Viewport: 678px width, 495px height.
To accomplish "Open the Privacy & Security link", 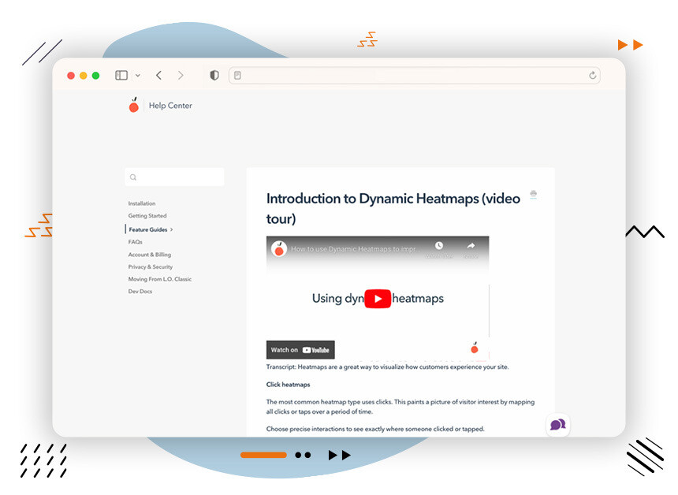I will [151, 266].
